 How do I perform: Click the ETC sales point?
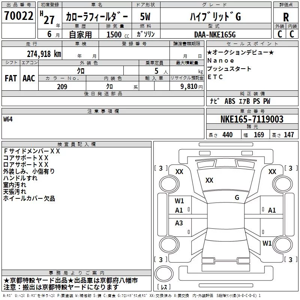click(x=215, y=77)
